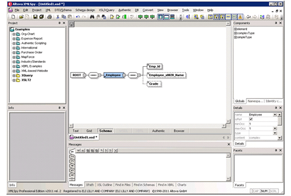This screenshot has width=291, height=196.
Task: Expand the Purchase Order folder
Action: click(x=14, y=53)
